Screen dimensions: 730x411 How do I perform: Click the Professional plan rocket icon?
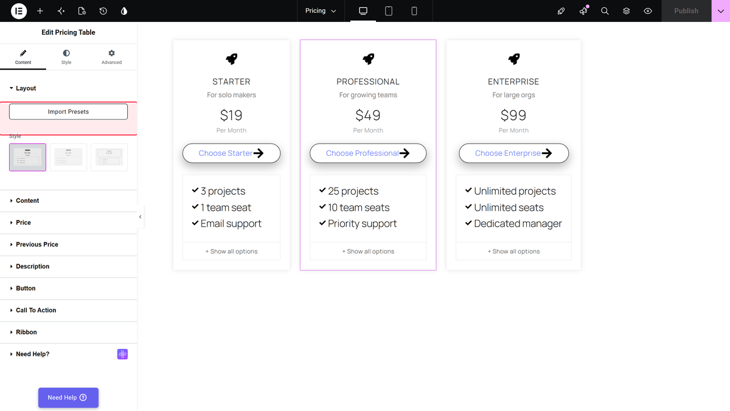coord(368,58)
